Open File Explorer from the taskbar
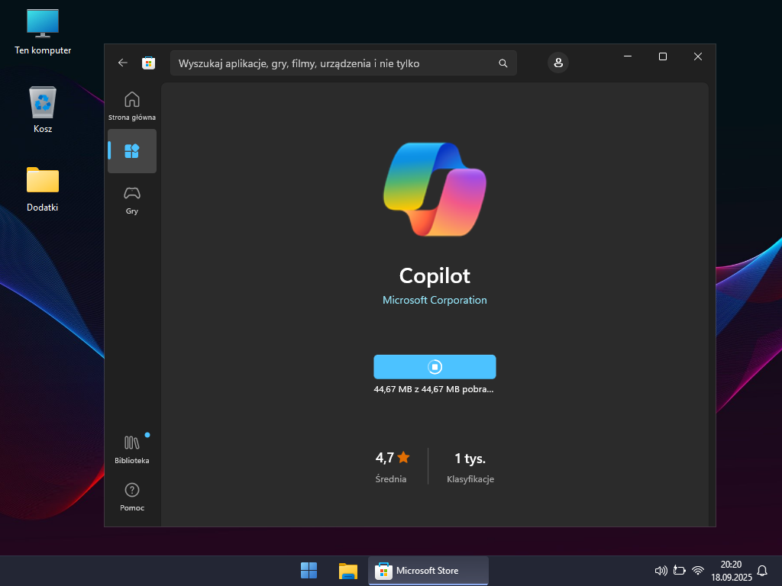Screen dimensions: 782x586 (348, 571)
